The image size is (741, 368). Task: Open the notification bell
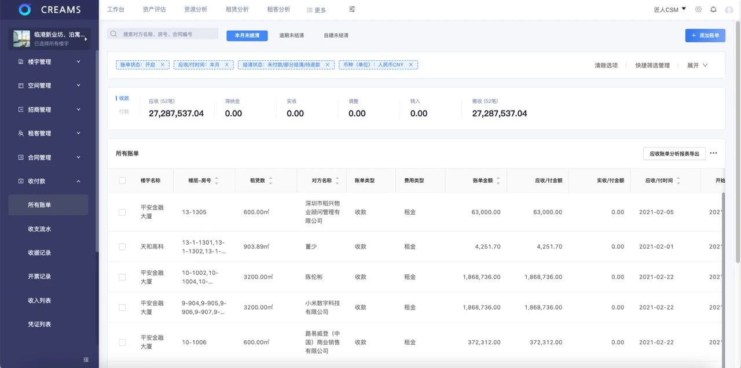click(x=713, y=10)
